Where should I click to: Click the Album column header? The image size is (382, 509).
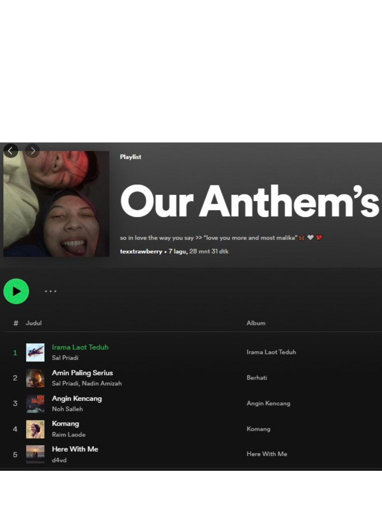256,323
